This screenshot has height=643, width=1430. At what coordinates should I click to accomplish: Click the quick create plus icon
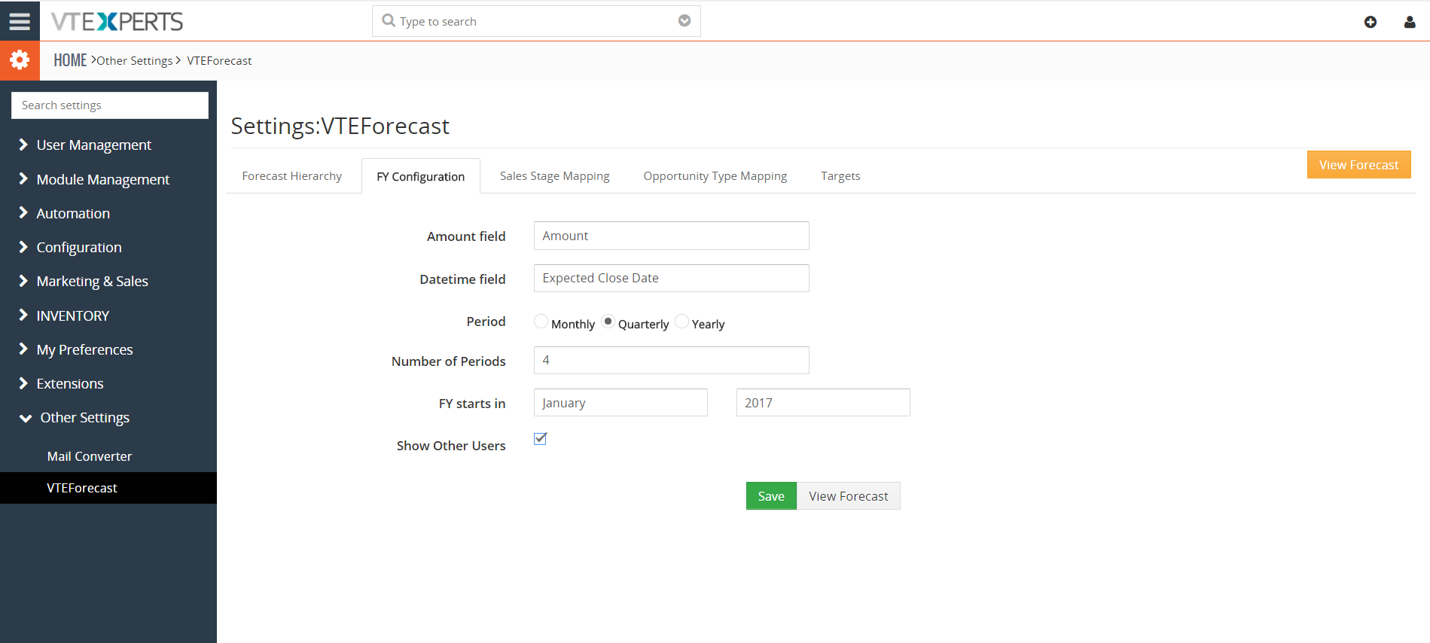pyautogui.click(x=1370, y=22)
